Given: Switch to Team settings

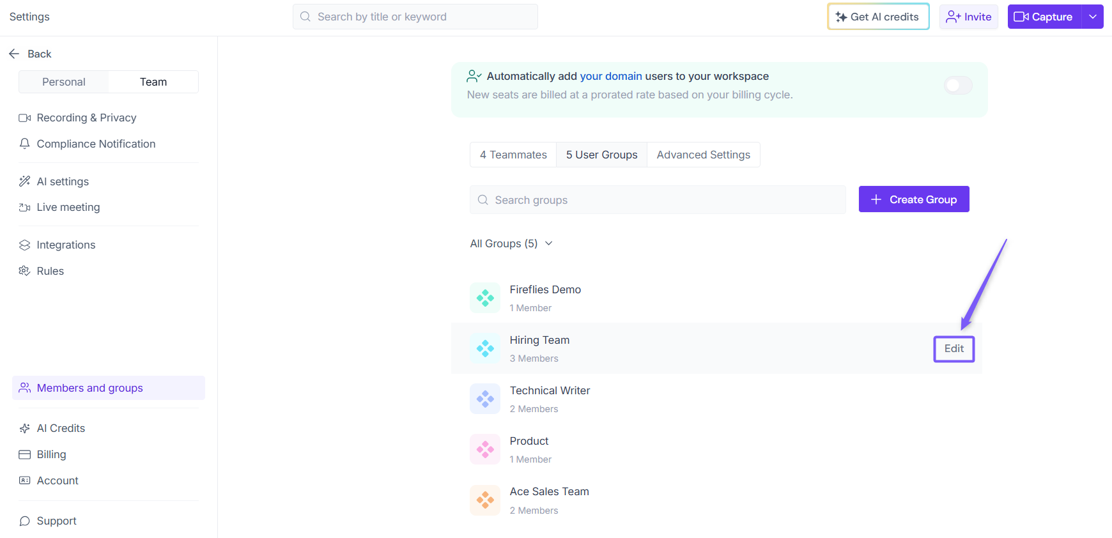Looking at the screenshot, I should pyautogui.click(x=153, y=82).
